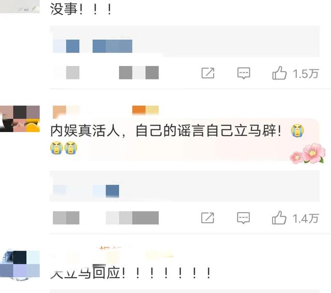Open replies on the 1.5万-likes comment

pos(244,73)
